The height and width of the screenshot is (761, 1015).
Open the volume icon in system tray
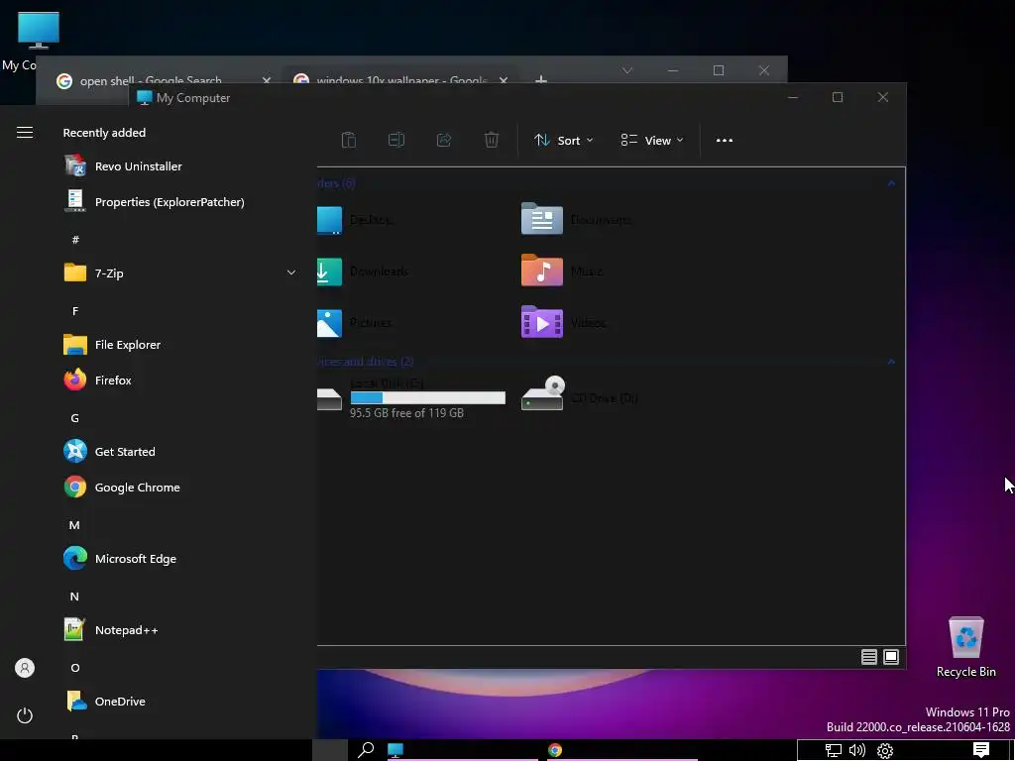tap(857, 751)
